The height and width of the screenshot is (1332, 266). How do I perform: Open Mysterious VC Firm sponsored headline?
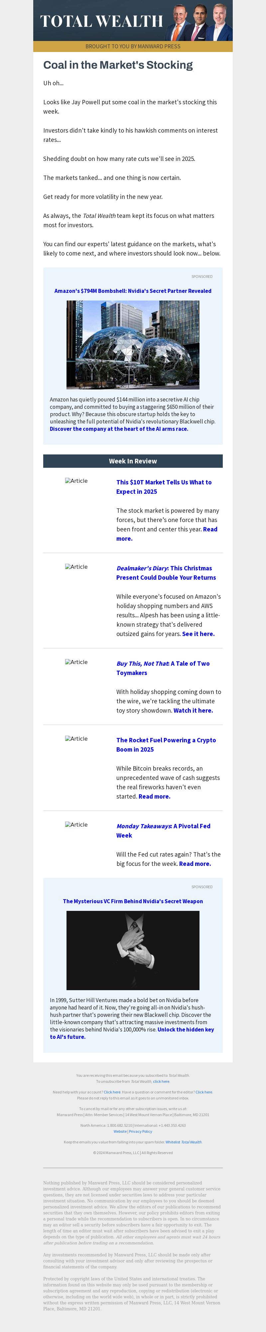[x=133, y=901]
